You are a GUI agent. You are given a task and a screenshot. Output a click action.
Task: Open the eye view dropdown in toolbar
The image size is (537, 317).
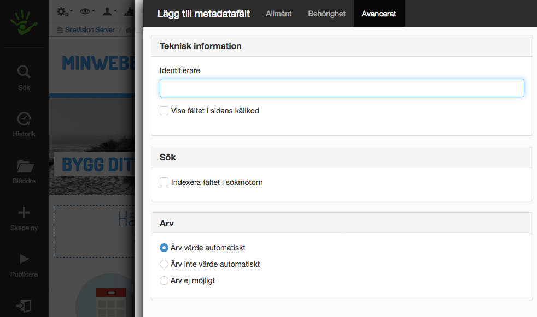coord(87,11)
